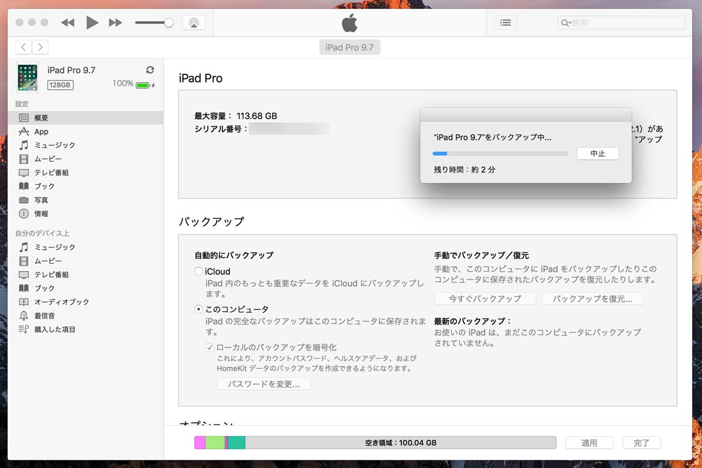Screen dimensions: 702x468
Task: Select the このコンピュータ radio button
Action: point(199,309)
